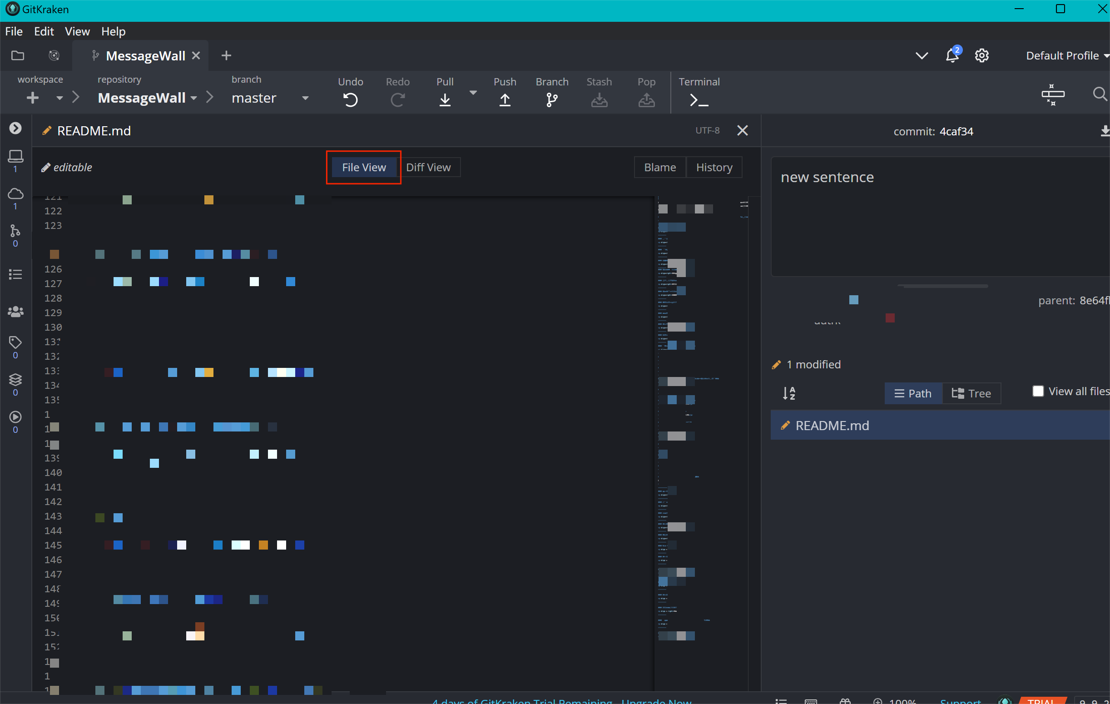The width and height of the screenshot is (1110, 704).
Task: Open the notifications bell
Action: (x=952, y=56)
